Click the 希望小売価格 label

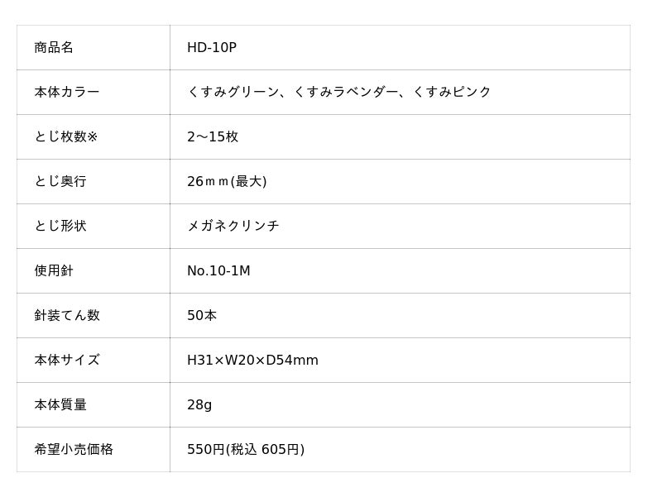74,450
